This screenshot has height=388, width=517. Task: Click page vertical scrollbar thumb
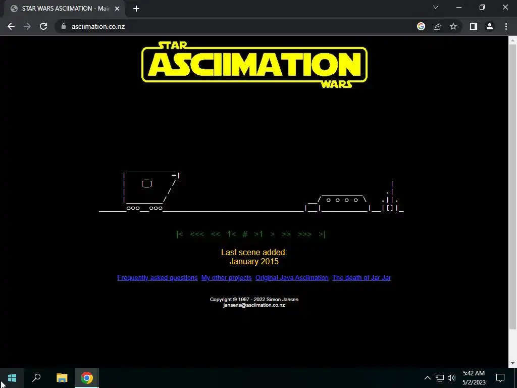pos(512,186)
